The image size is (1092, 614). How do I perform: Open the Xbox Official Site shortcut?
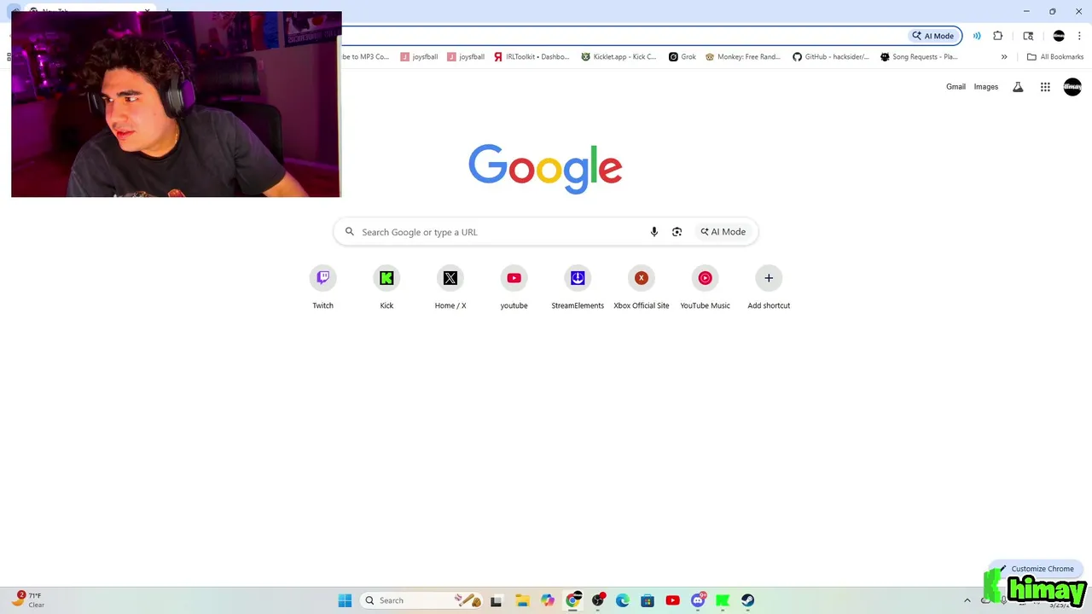pyautogui.click(x=642, y=288)
